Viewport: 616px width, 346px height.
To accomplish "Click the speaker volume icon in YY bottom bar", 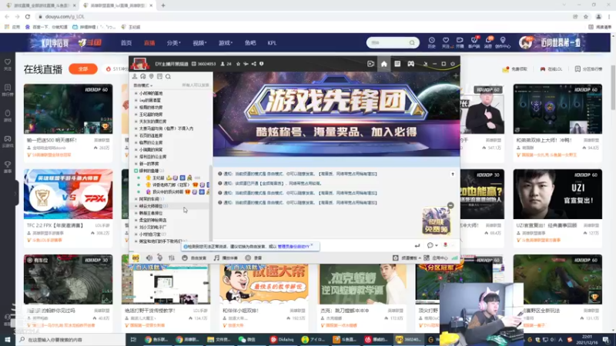I will (x=149, y=258).
